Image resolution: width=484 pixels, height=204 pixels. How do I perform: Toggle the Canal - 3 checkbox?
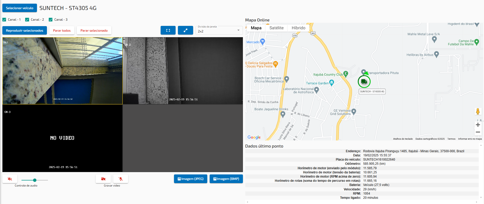point(51,20)
